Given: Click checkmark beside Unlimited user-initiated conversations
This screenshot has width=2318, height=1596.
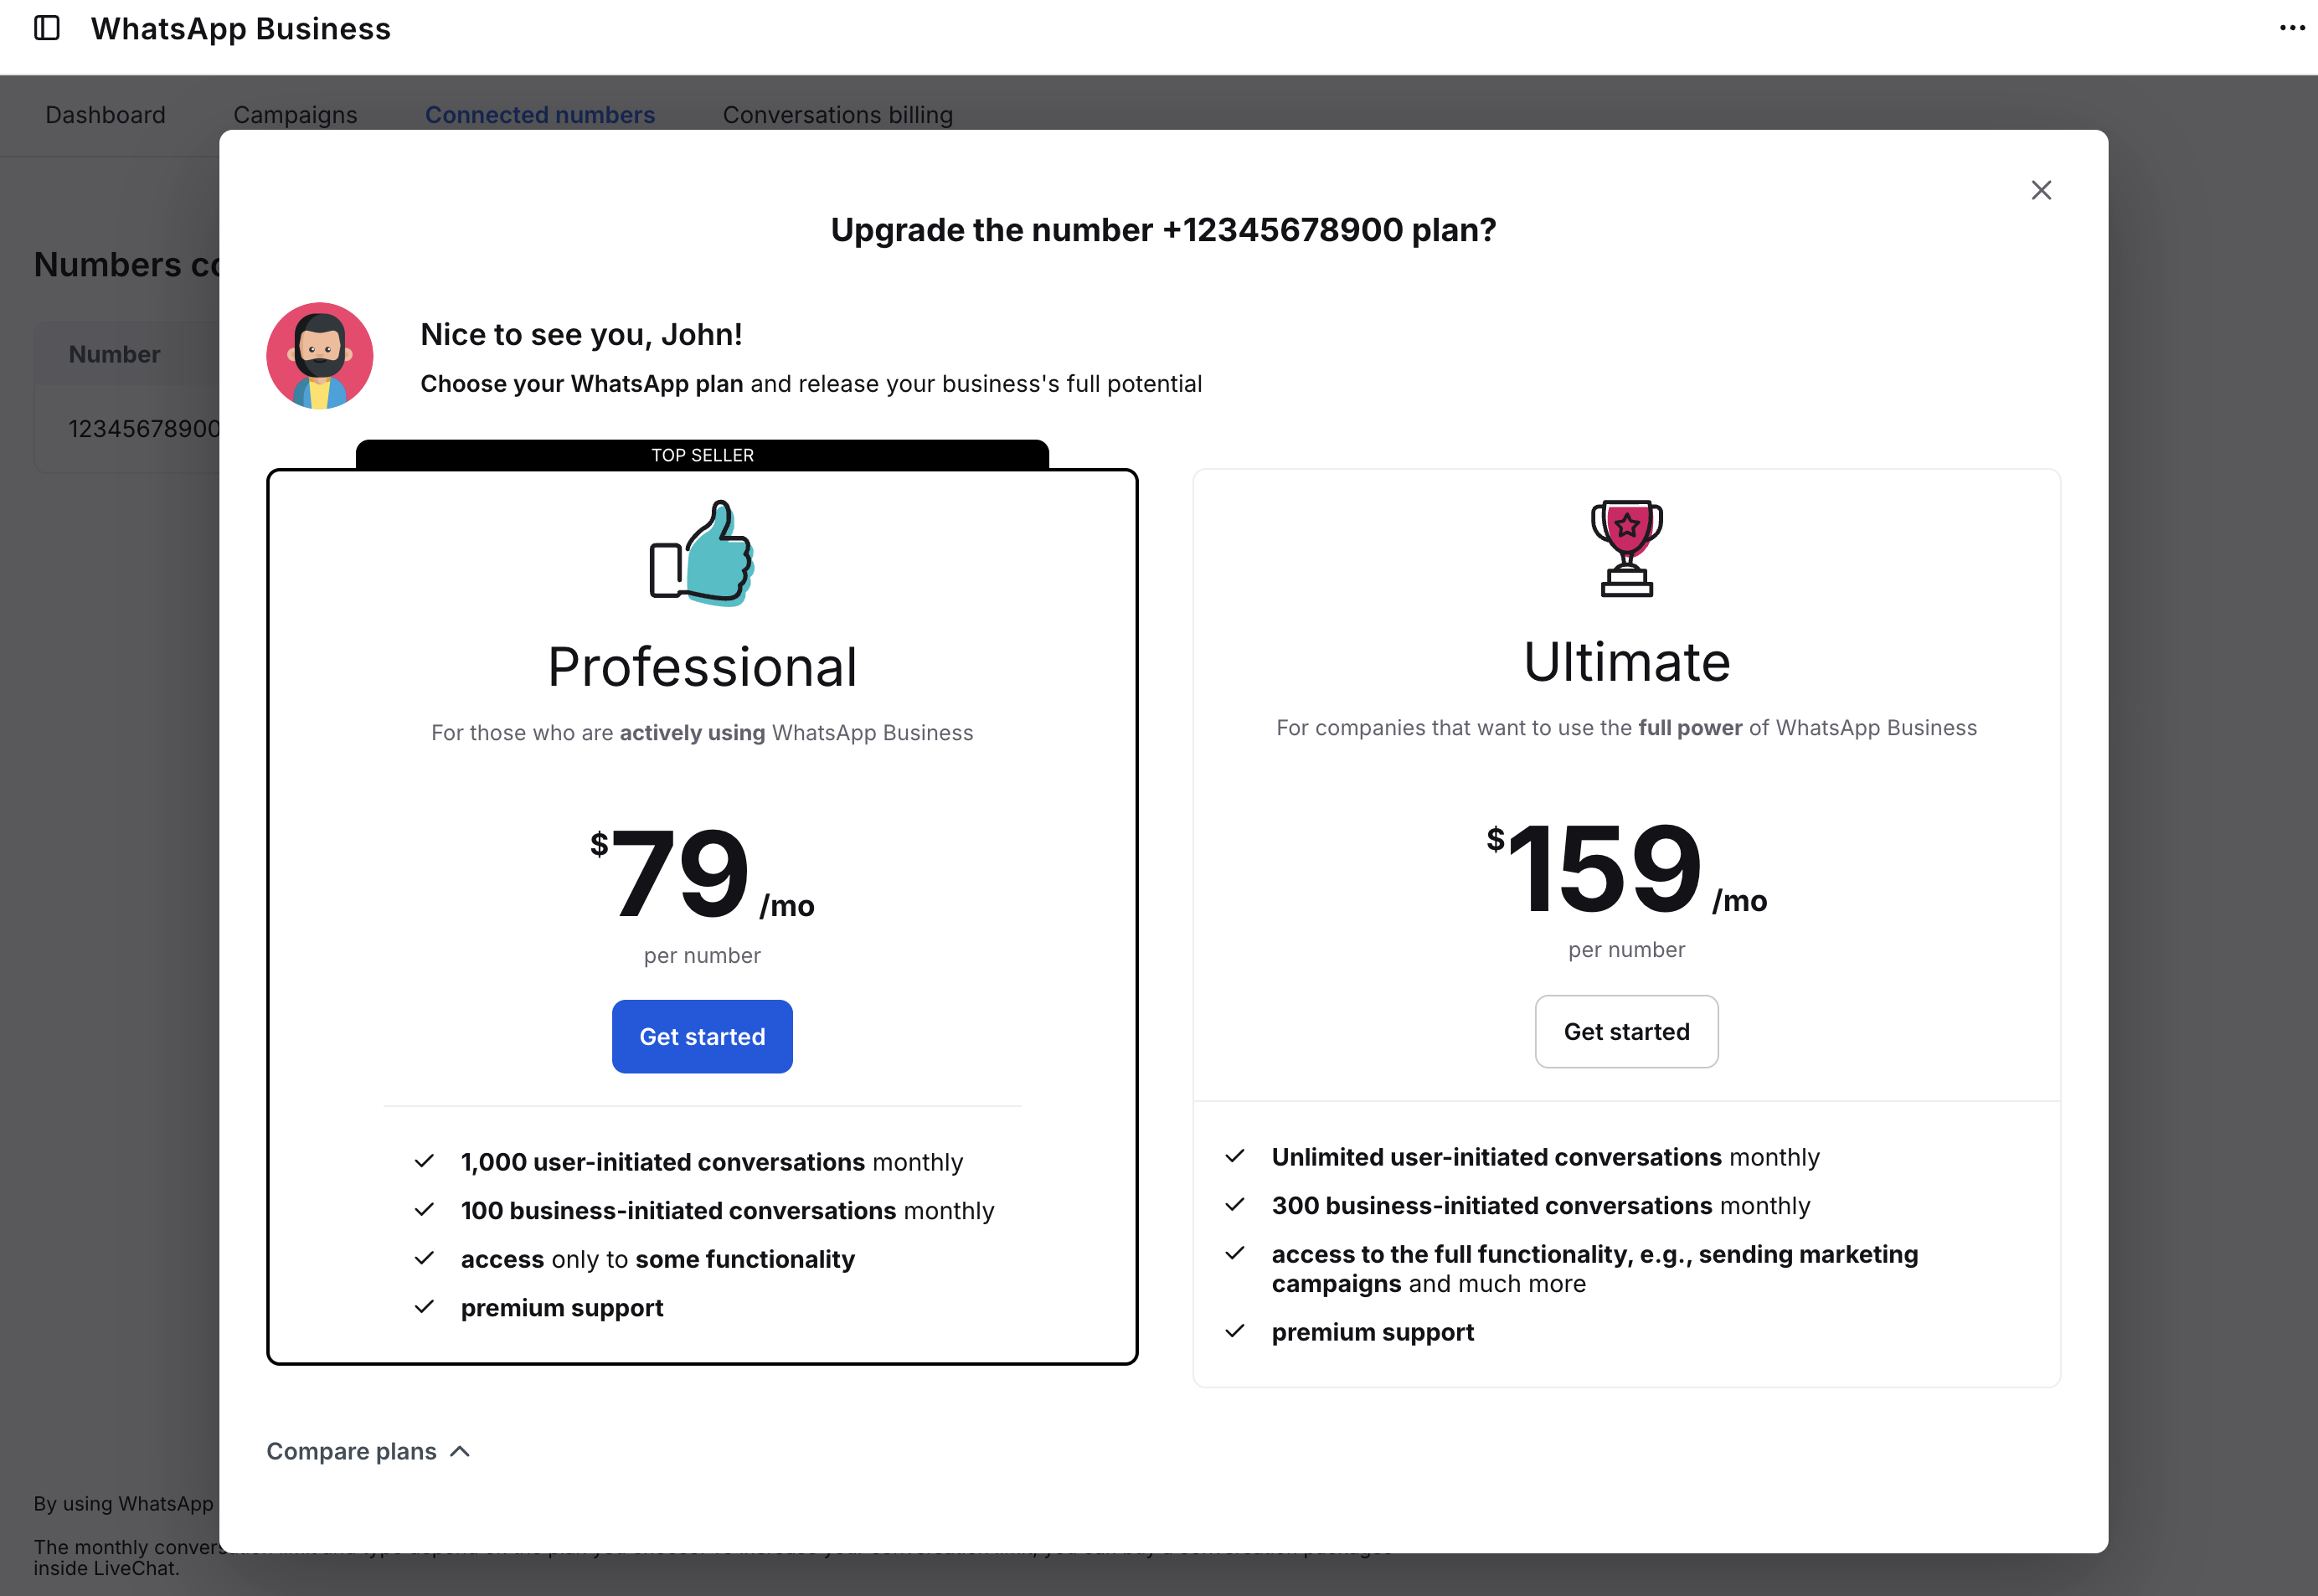Looking at the screenshot, I should pos(1235,1156).
